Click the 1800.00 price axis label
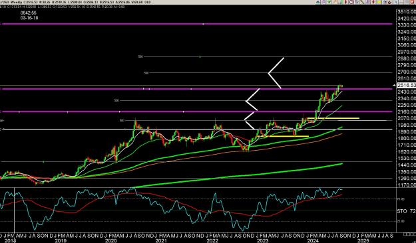The height and width of the screenshot is (243, 416). click(x=407, y=139)
